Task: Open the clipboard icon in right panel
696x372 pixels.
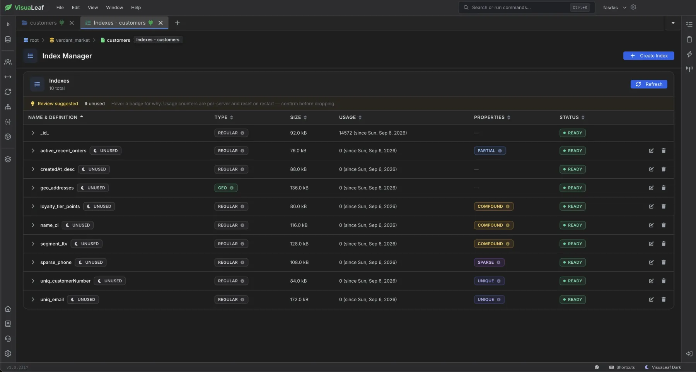Action: [689, 39]
